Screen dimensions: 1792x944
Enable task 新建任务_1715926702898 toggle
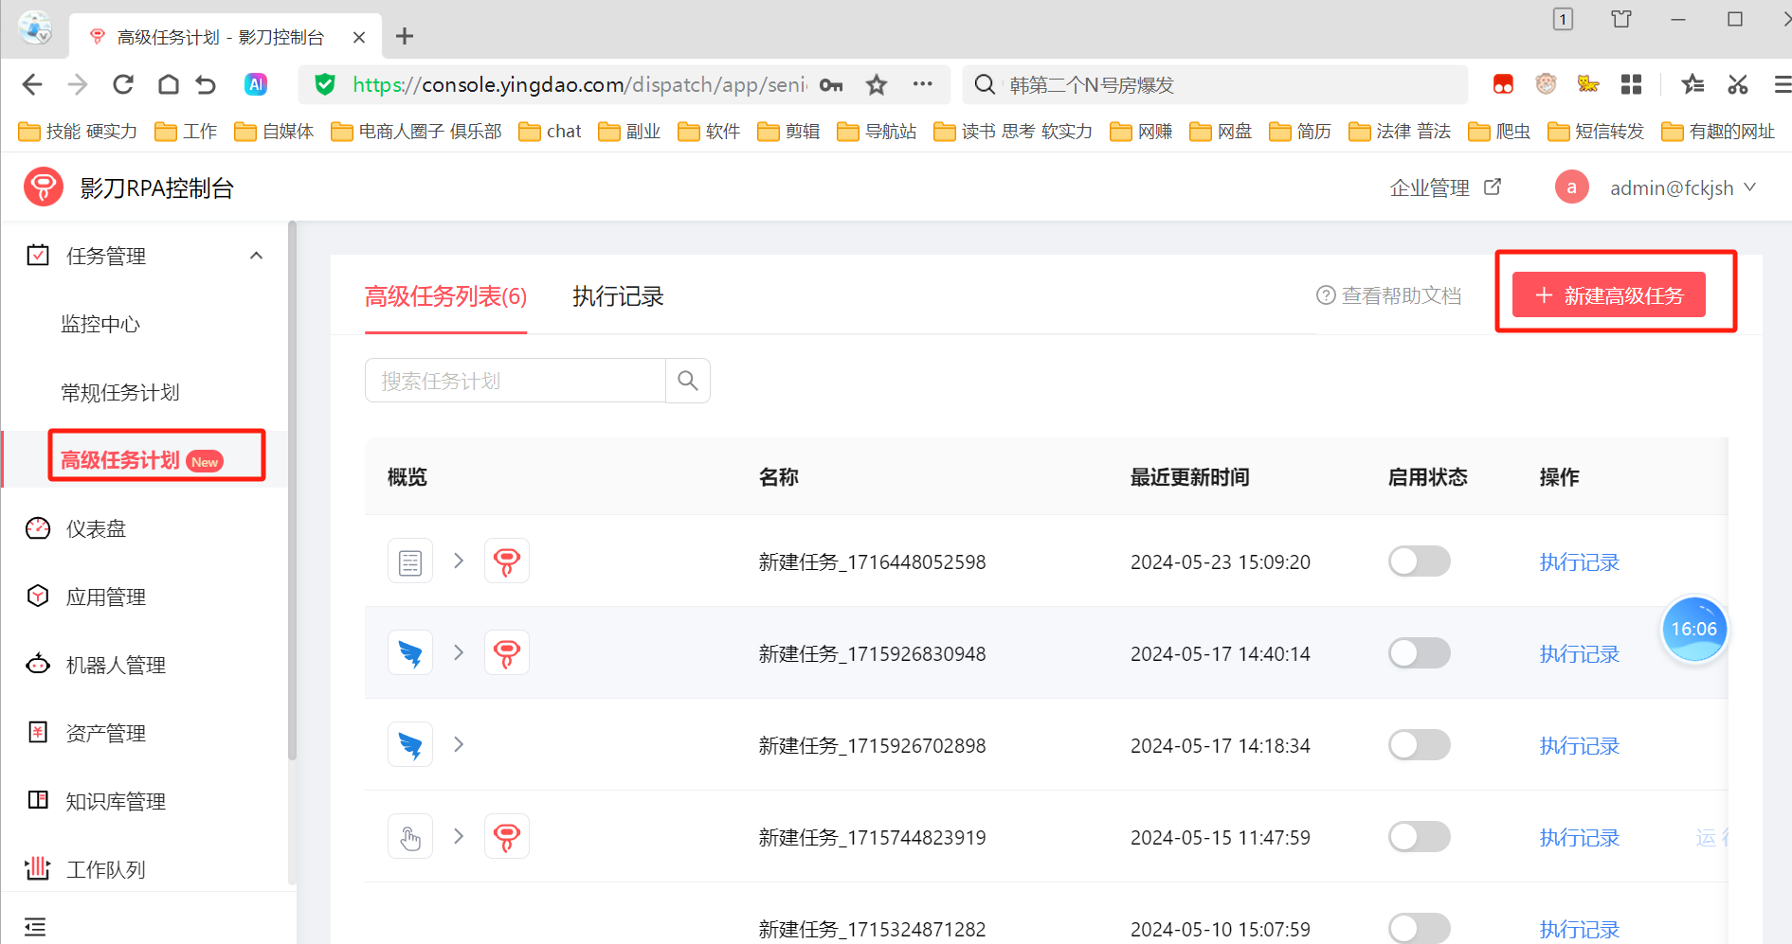[1420, 745]
